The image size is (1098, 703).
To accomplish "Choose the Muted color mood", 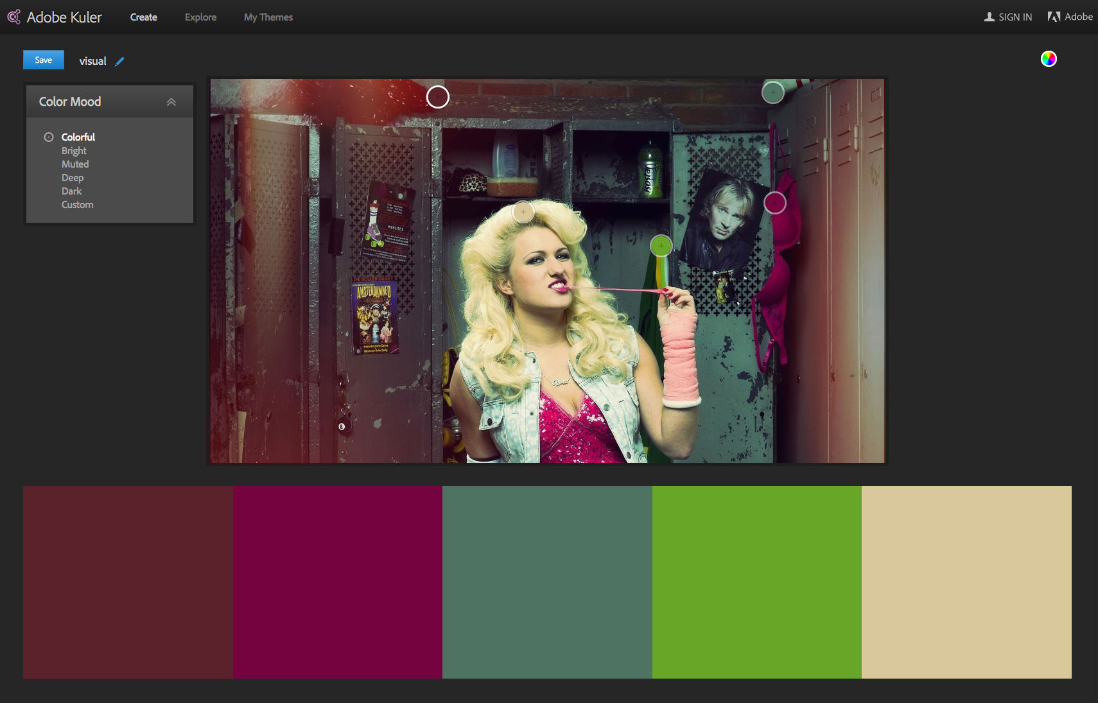I will pyautogui.click(x=75, y=164).
